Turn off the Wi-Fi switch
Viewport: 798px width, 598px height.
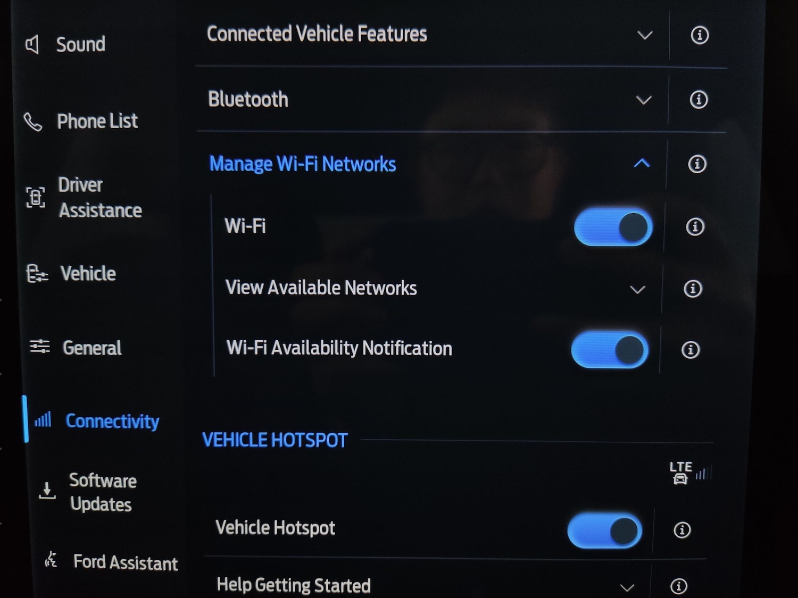coord(613,227)
